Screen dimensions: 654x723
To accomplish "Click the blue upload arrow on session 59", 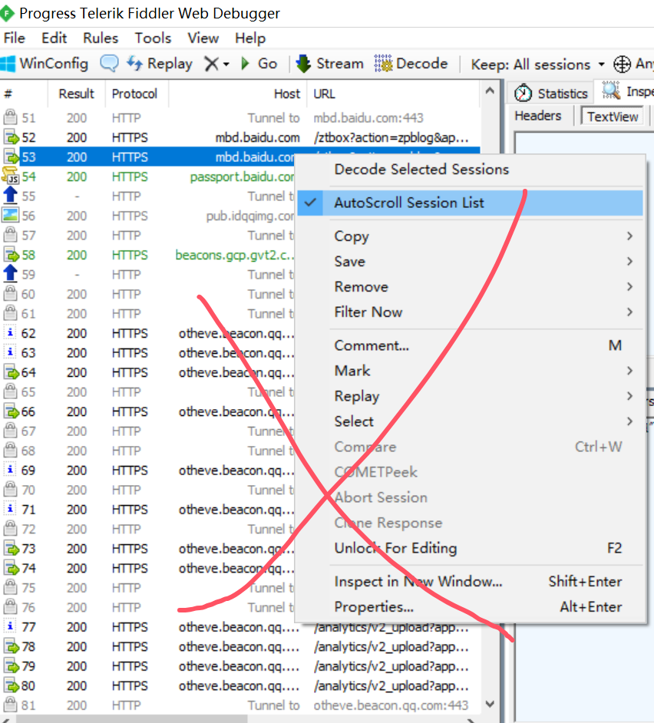I will [x=10, y=274].
